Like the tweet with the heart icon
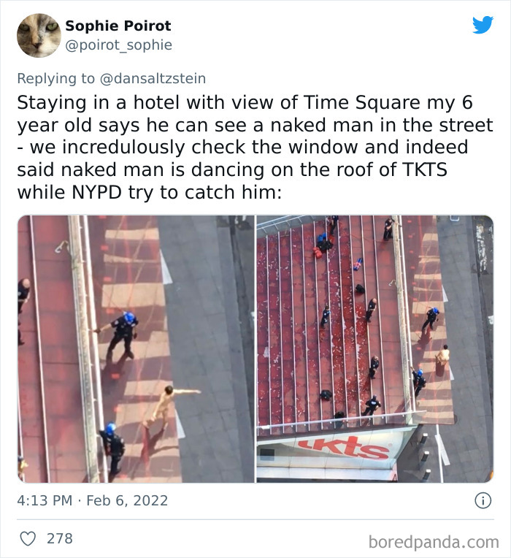Screen dimensions: 511x558 click(x=28, y=538)
